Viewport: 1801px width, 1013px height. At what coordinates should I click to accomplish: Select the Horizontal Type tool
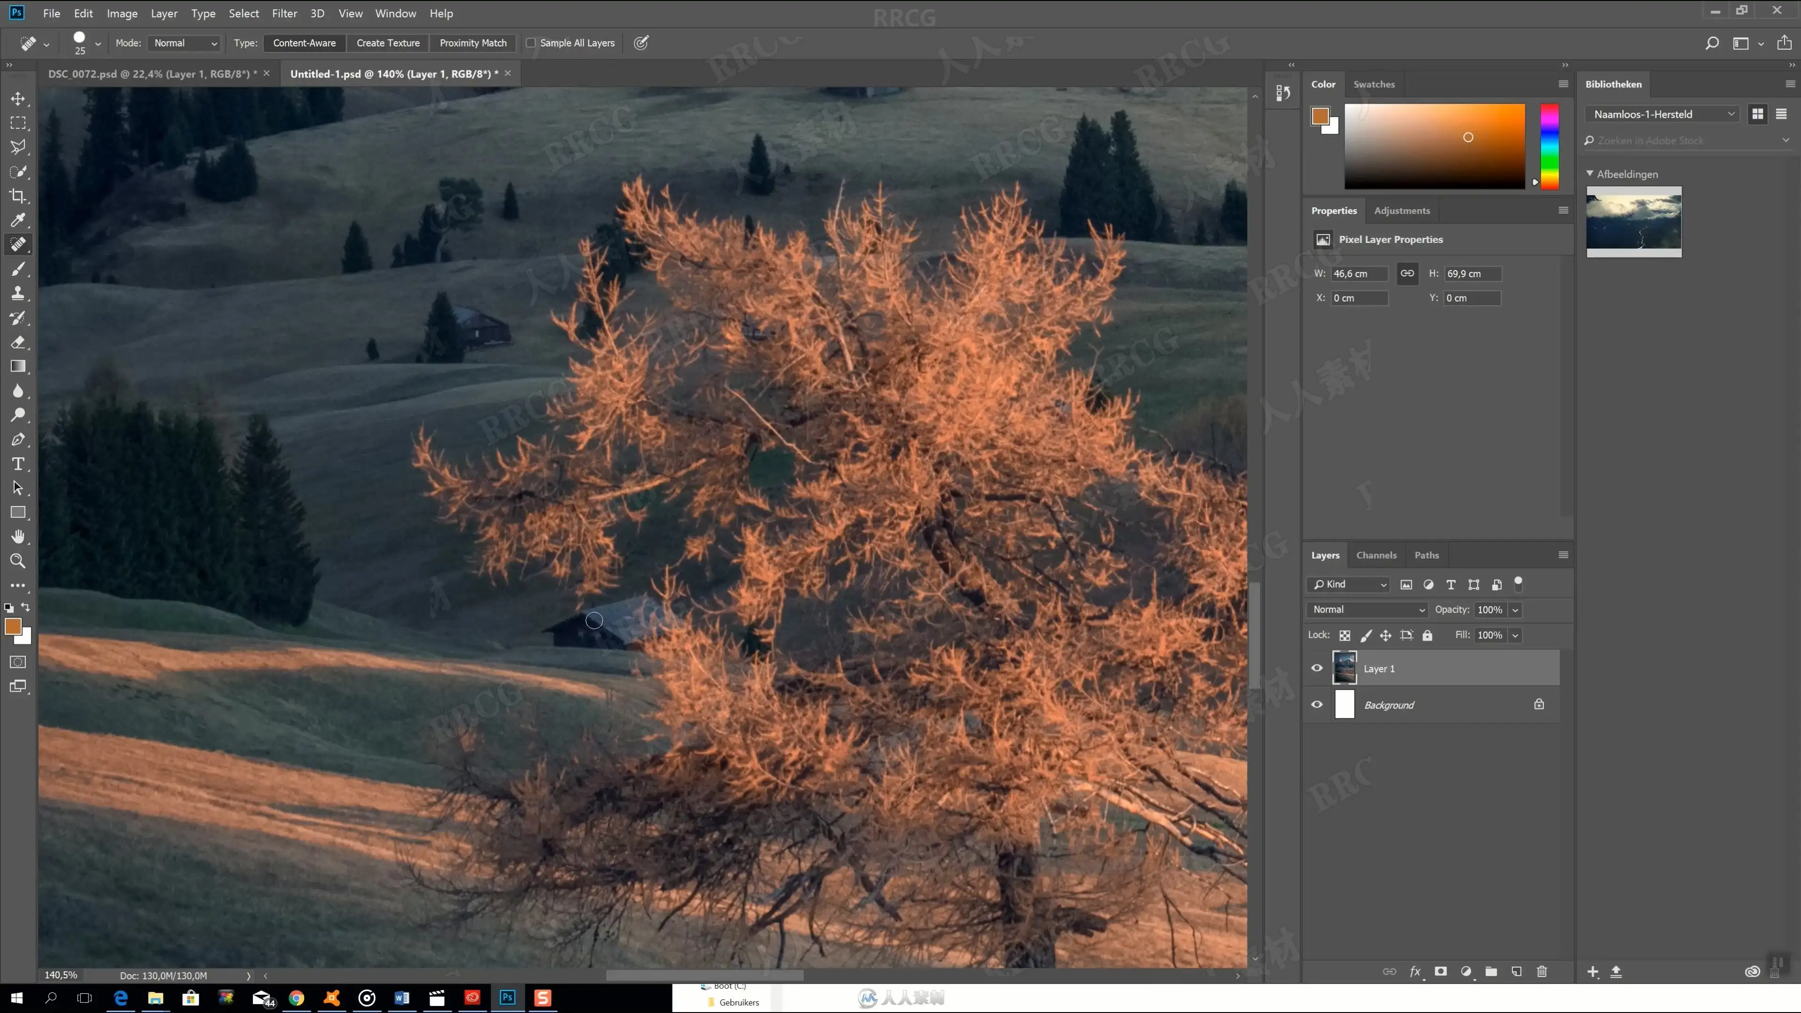point(18,464)
